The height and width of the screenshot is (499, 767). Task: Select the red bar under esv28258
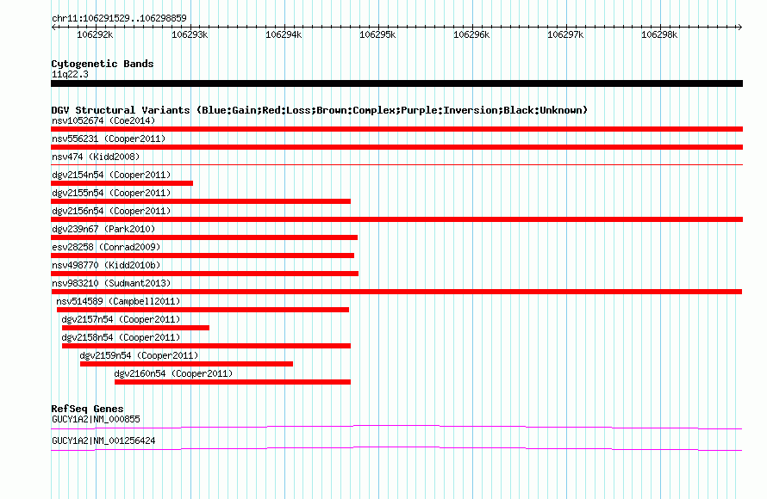(203, 256)
